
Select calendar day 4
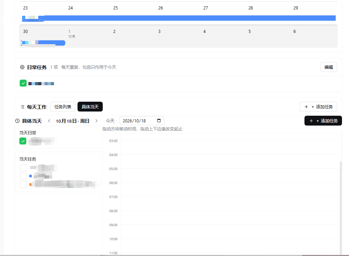(x=204, y=32)
